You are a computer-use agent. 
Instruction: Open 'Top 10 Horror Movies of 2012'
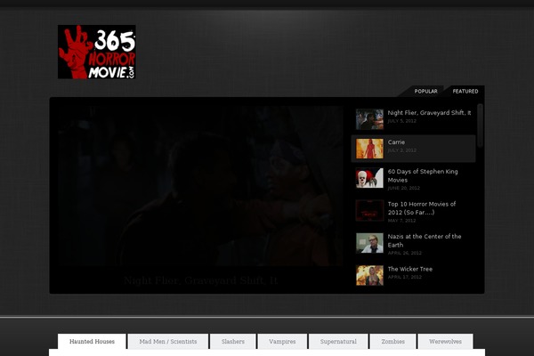tap(422, 208)
